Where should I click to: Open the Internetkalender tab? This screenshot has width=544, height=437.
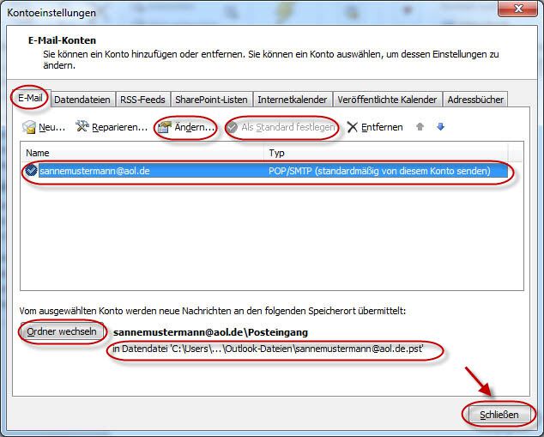[x=292, y=100]
